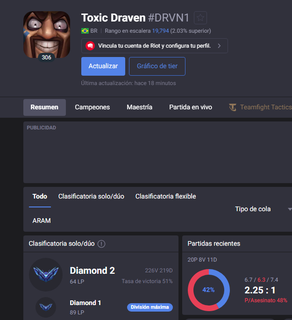The width and height of the screenshot is (292, 320).
Task: Click the 89 LP text
Action: point(77,313)
